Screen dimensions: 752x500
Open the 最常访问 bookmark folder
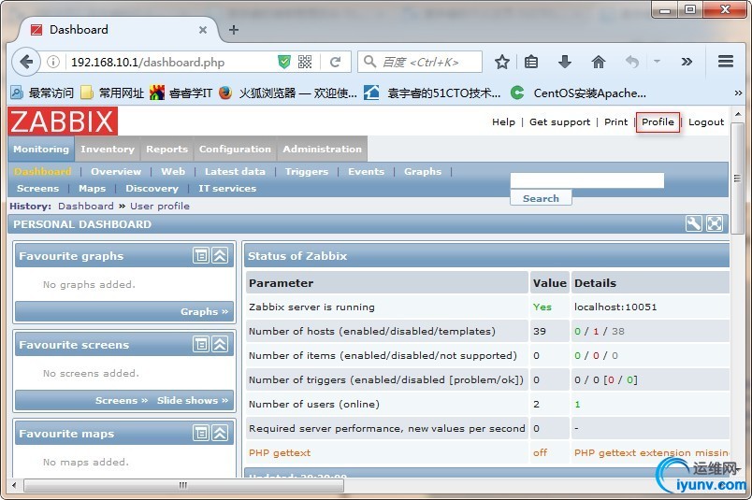click(x=42, y=93)
